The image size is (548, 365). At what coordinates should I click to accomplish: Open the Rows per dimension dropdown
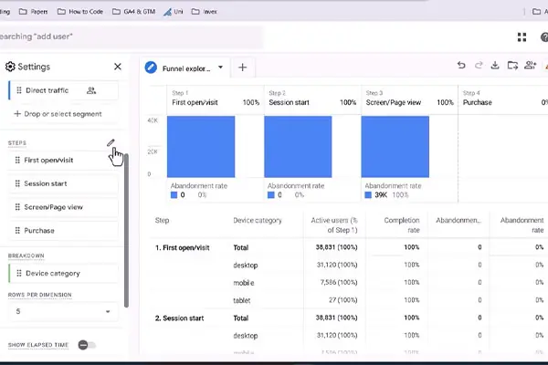63,311
